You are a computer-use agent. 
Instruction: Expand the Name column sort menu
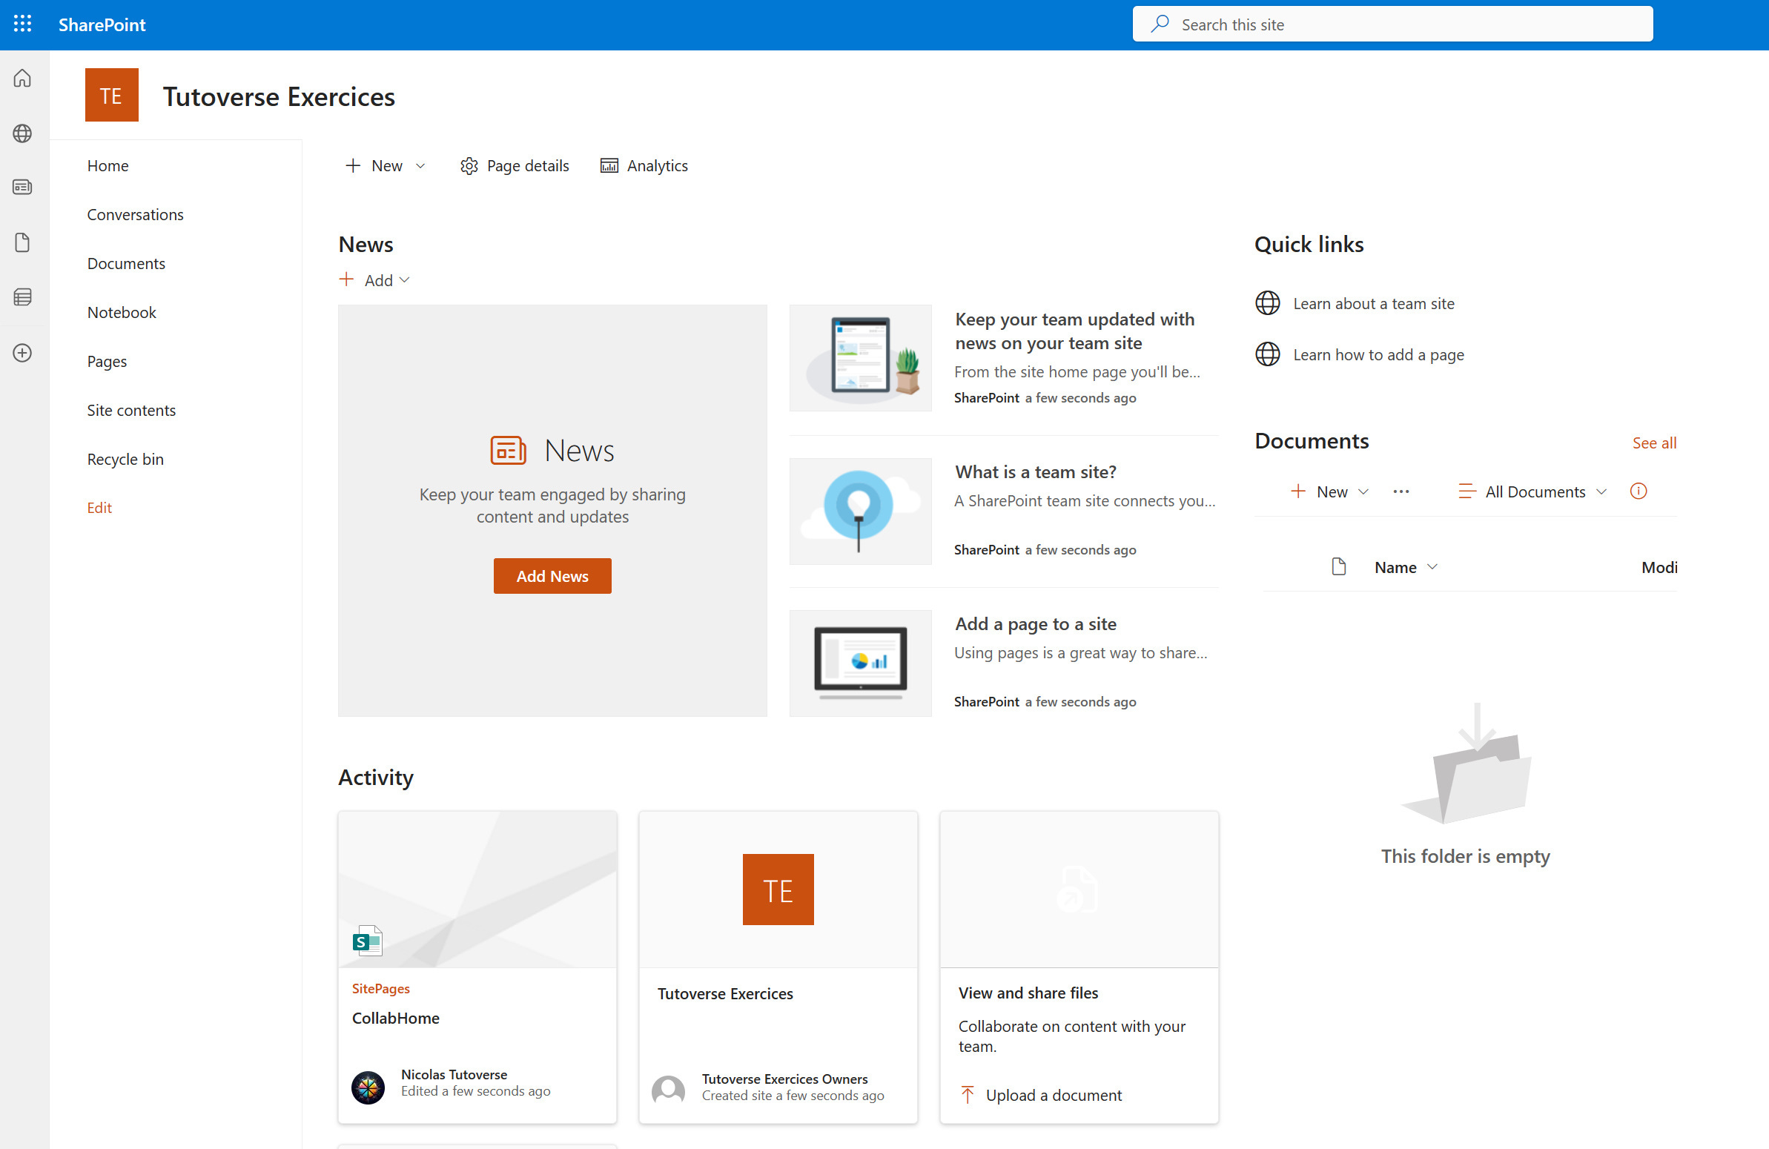click(x=1406, y=567)
